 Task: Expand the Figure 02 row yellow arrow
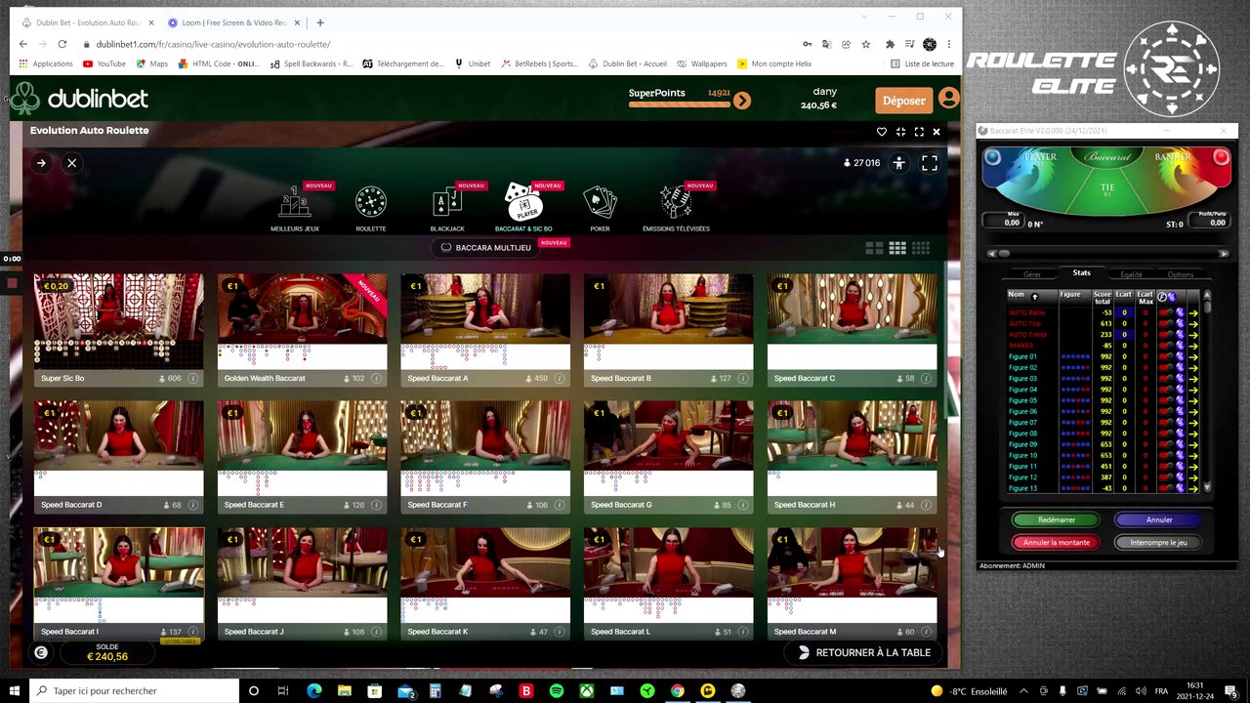[1193, 368]
